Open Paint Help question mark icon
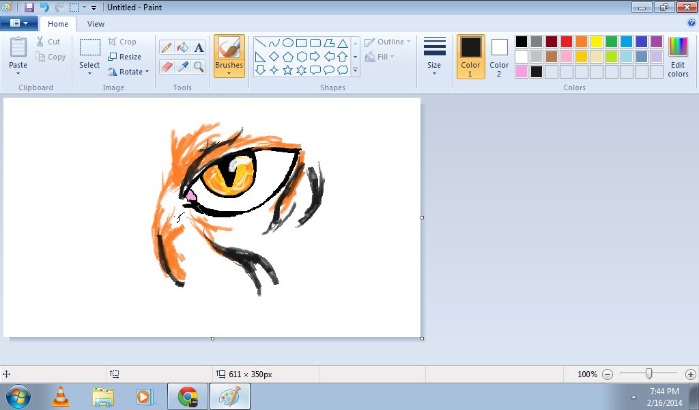Image resolution: width=699 pixels, height=410 pixels. click(x=691, y=23)
